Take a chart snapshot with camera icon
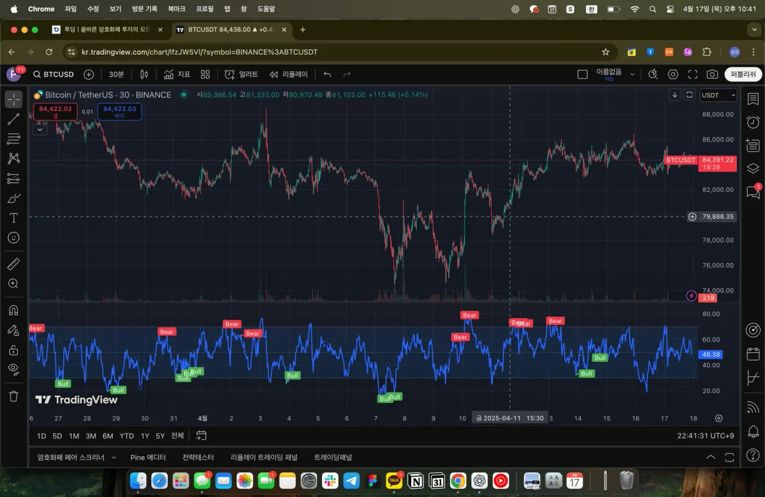The width and height of the screenshot is (765, 497). (x=712, y=75)
